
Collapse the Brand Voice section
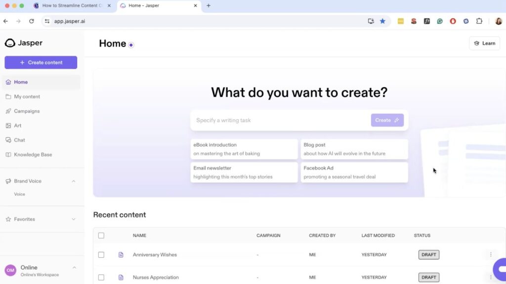pos(73,181)
